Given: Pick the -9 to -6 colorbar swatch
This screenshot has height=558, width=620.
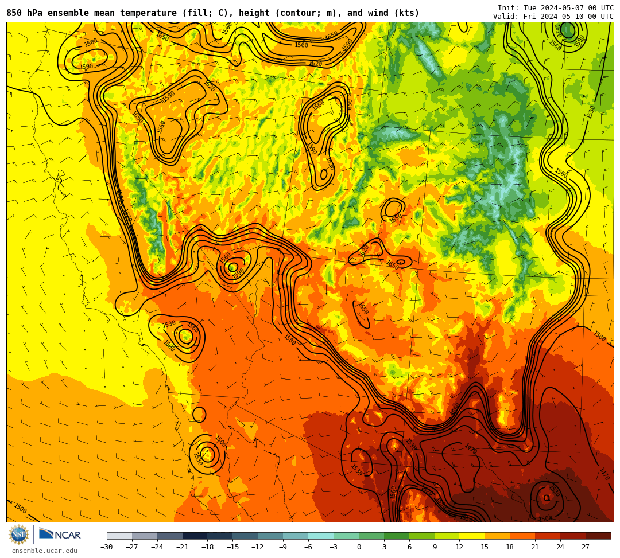Looking at the screenshot, I should click(296, 536).
